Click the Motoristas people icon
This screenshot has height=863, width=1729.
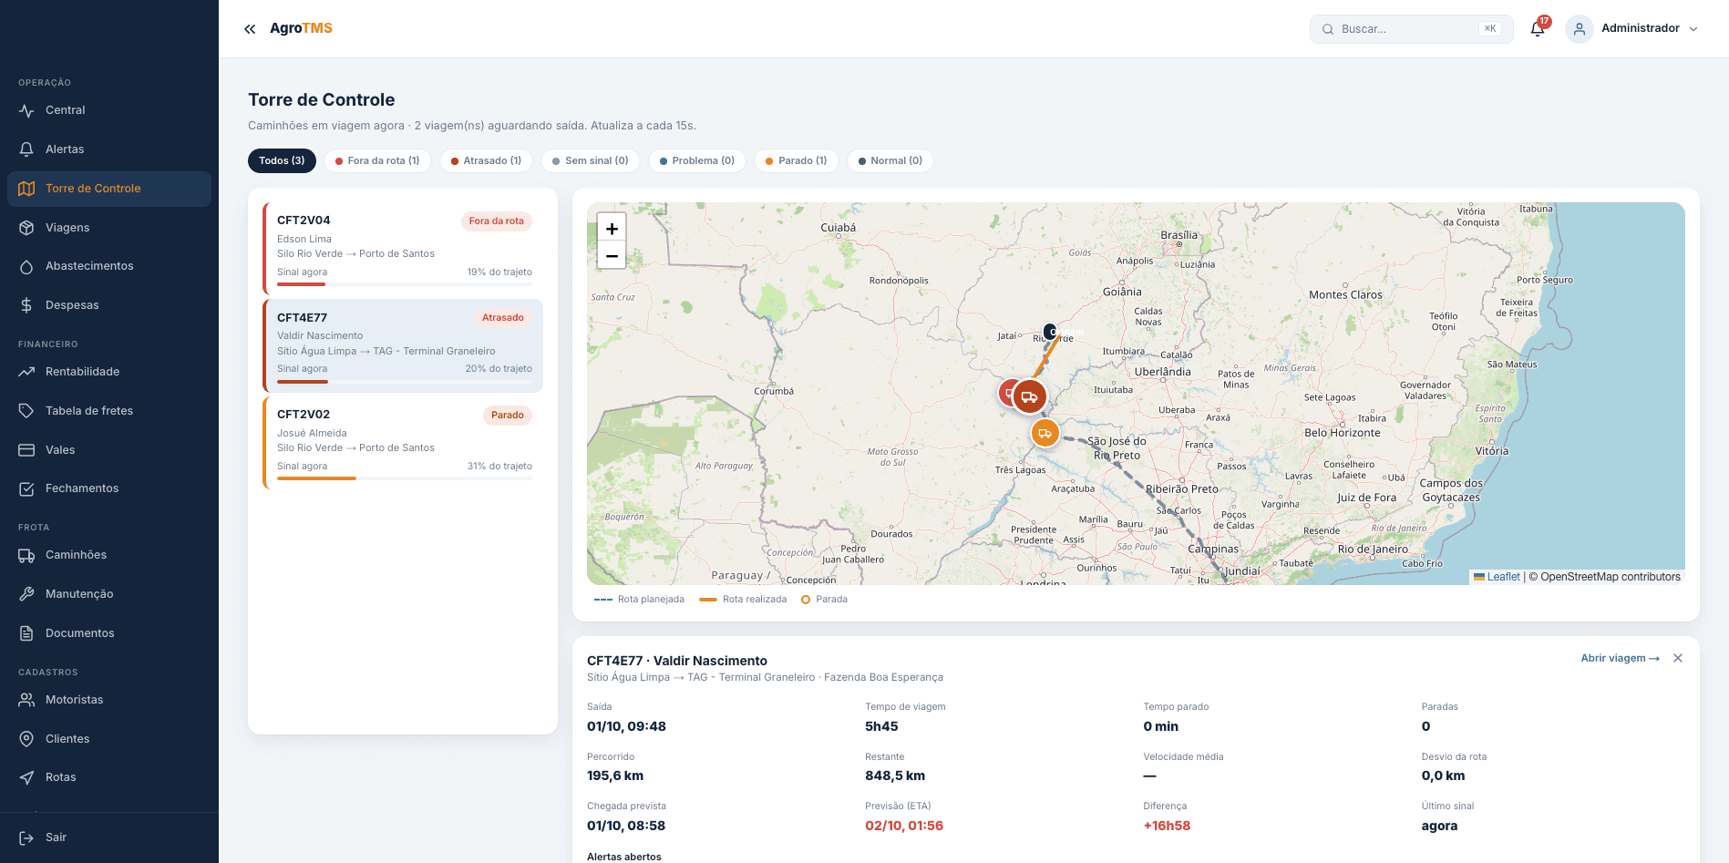tap(26, 700)
